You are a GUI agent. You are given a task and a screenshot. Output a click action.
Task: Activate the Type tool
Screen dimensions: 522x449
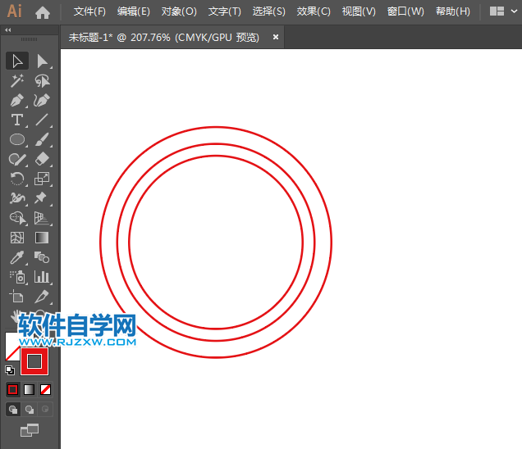point(17,120)
